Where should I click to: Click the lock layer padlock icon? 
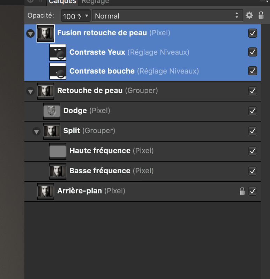261,15
